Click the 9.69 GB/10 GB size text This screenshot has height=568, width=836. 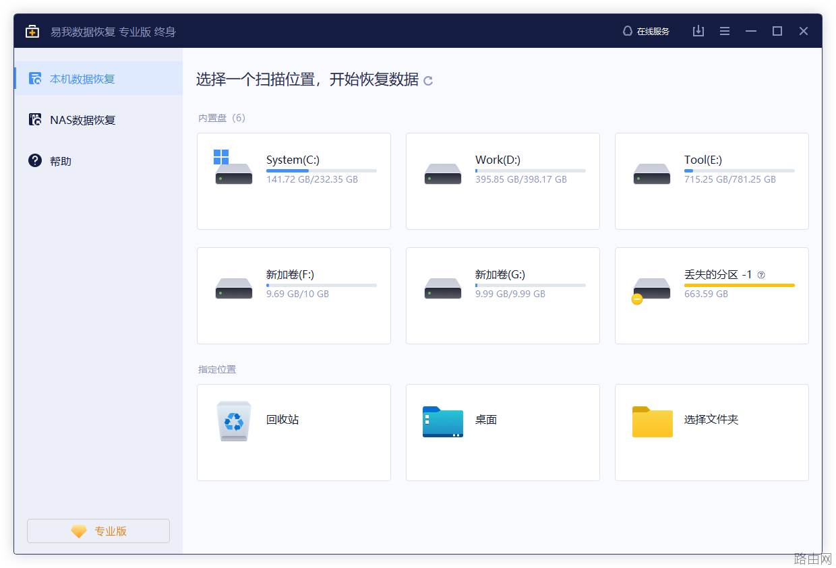[x=297, y=294]
